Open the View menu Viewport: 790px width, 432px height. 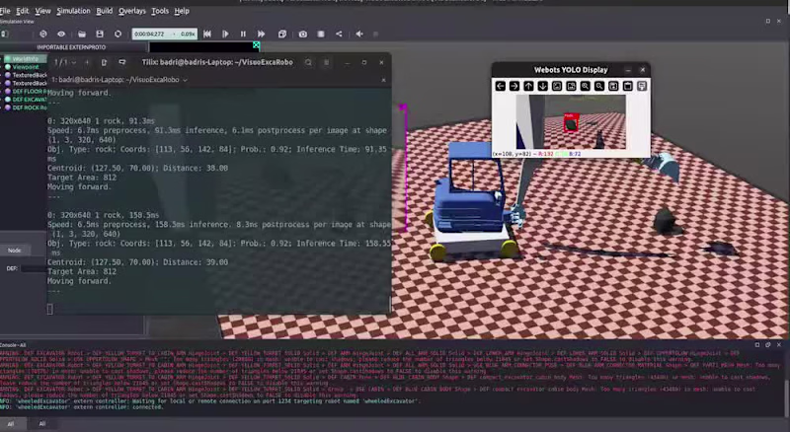click(x=42, y=11)
